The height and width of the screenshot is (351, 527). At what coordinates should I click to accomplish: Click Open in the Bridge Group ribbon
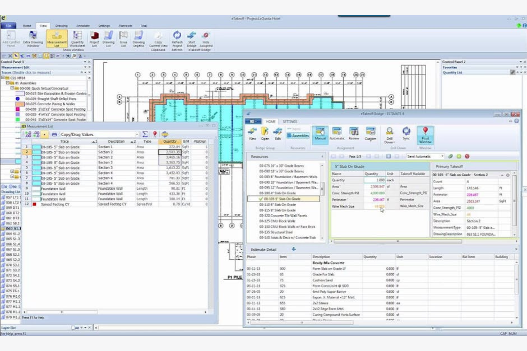tap(265, 134)
